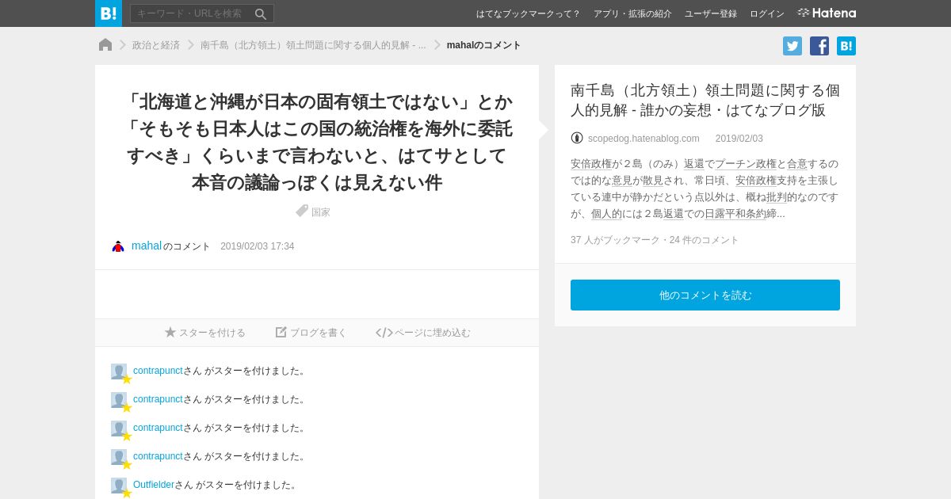Image resolution: width=951 pixels, height=499 pixels.
Task: Open ユーザー登録 page
Action: pyautogui.click(x=711, y=13)
